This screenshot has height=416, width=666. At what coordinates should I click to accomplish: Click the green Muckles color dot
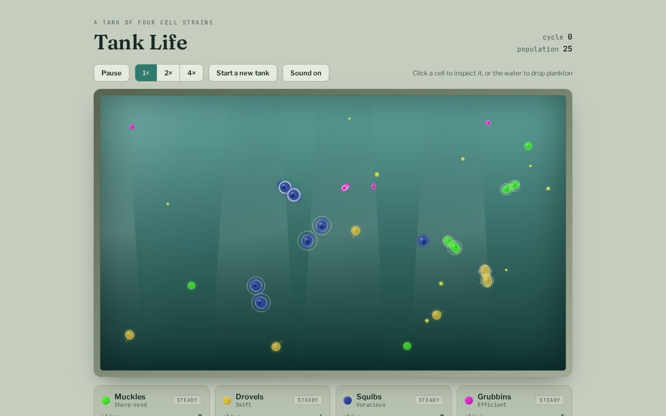pyautogui.click(x=106, y=400)
